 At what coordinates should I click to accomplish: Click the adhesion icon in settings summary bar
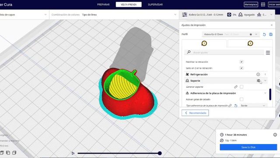(x=259, y=14)
